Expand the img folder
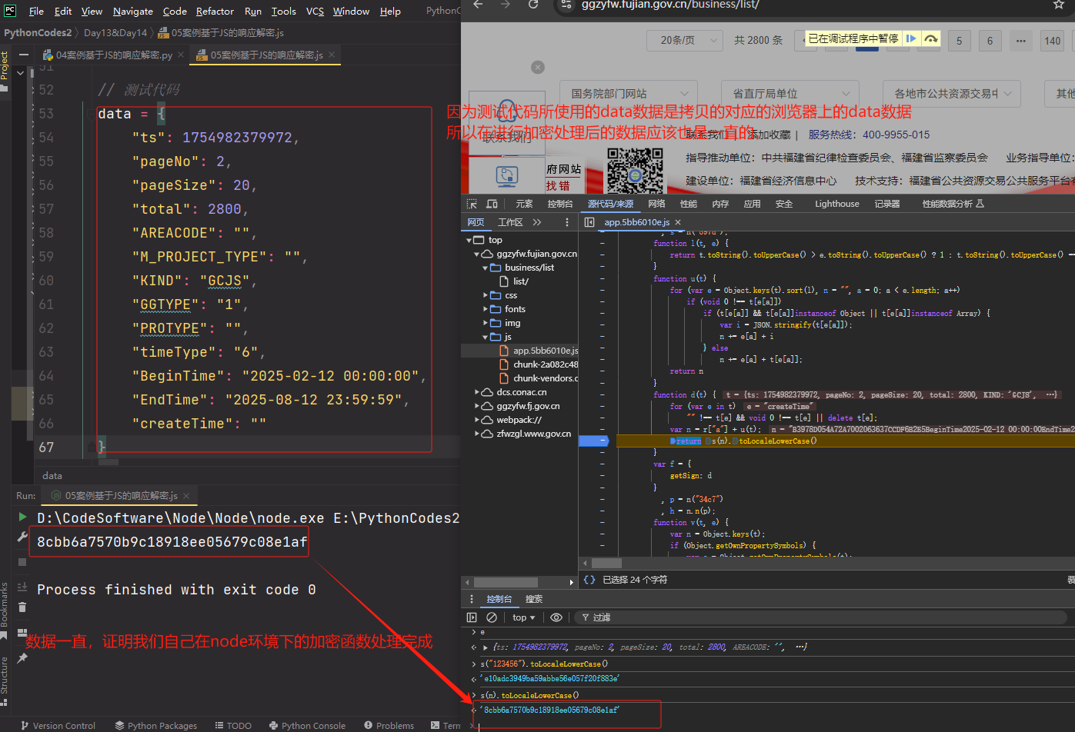1075x732 pixels. [486, 323]
